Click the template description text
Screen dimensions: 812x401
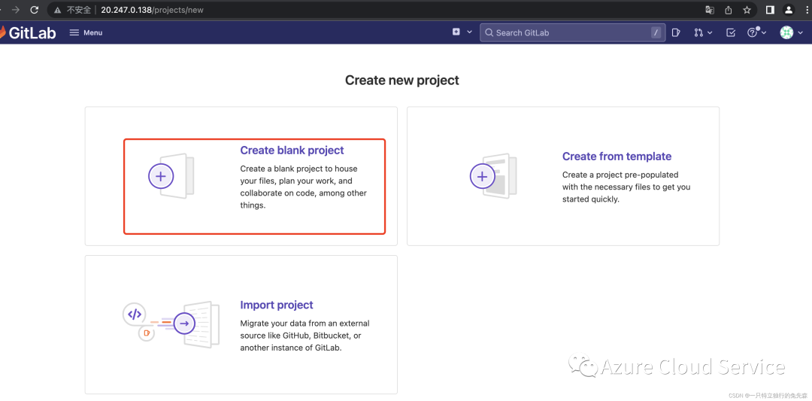(626, 187)
